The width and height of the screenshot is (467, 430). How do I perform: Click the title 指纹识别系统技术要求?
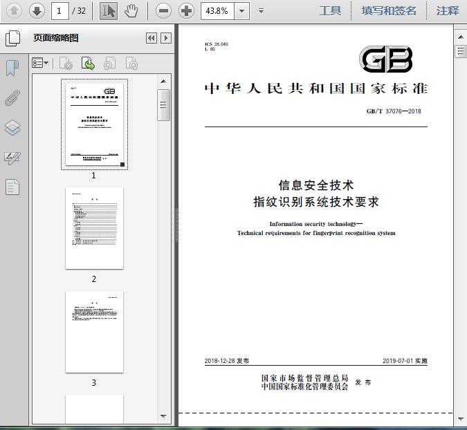pyautogui.click(x=316, y=202)
